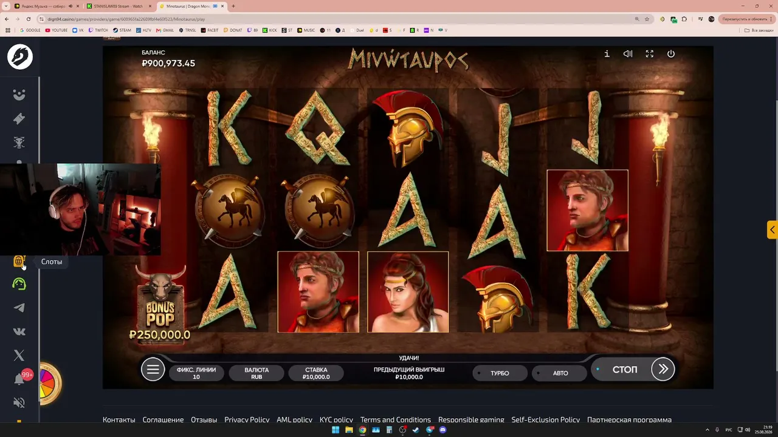The width and height of the screenshot is (778, 437).
Task: Open the hamburger menu in game controls
Action: [x=153, y=369]
